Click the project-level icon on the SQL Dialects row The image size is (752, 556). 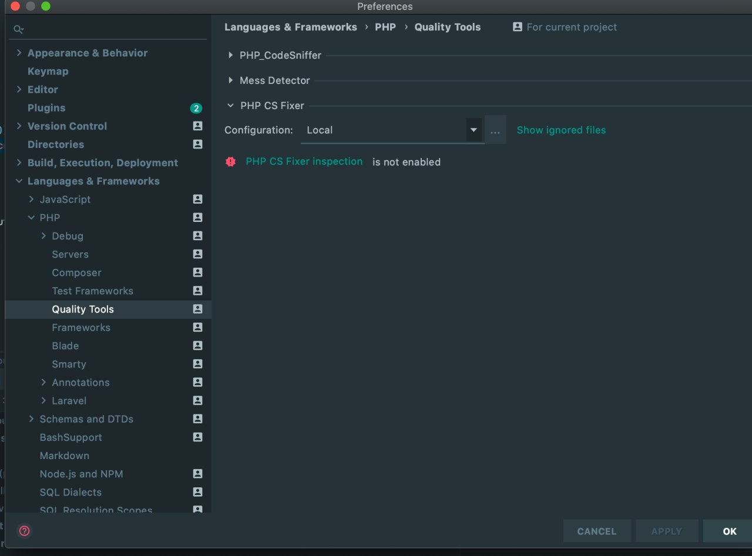(198, 492)
